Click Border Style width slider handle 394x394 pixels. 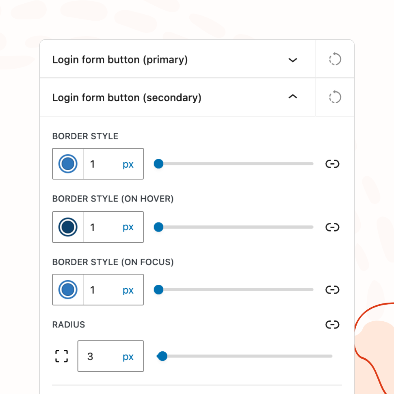tap(158, 164)
